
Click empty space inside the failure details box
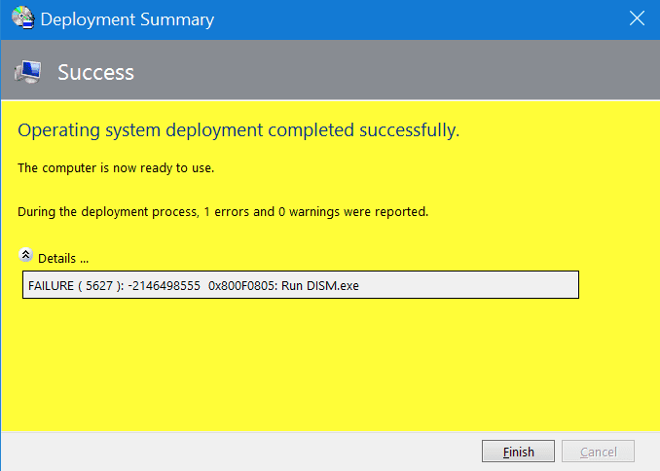(467, 285)
